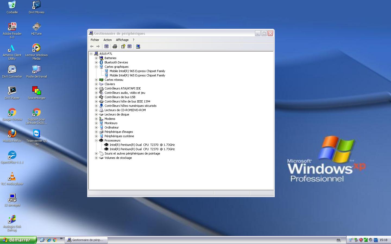Open Properties toolbar icon with question mark
The image size is (391, 244).
(123, 46)
